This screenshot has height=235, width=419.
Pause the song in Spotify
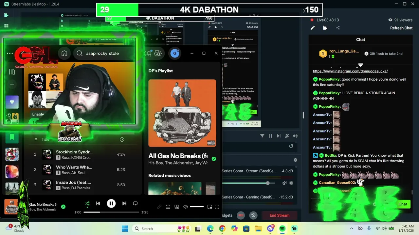click(111, 204)
